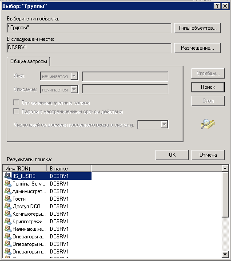Screen dimensions: 231x261
Task: Click the group icon beside IIS_IUSRS
Action: 8,176
